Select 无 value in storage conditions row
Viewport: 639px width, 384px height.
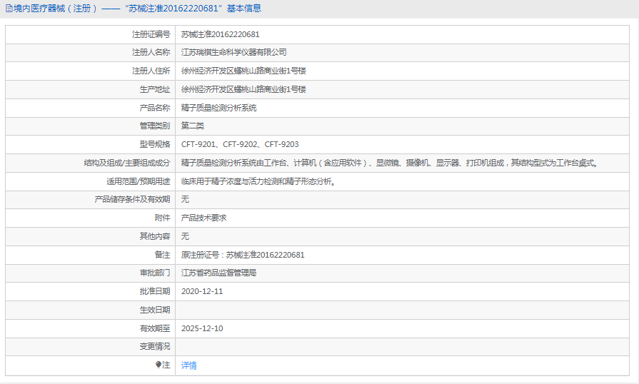coord(185,199)
